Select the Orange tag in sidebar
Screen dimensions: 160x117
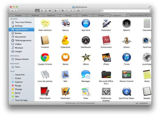click(x=21, y=89)
